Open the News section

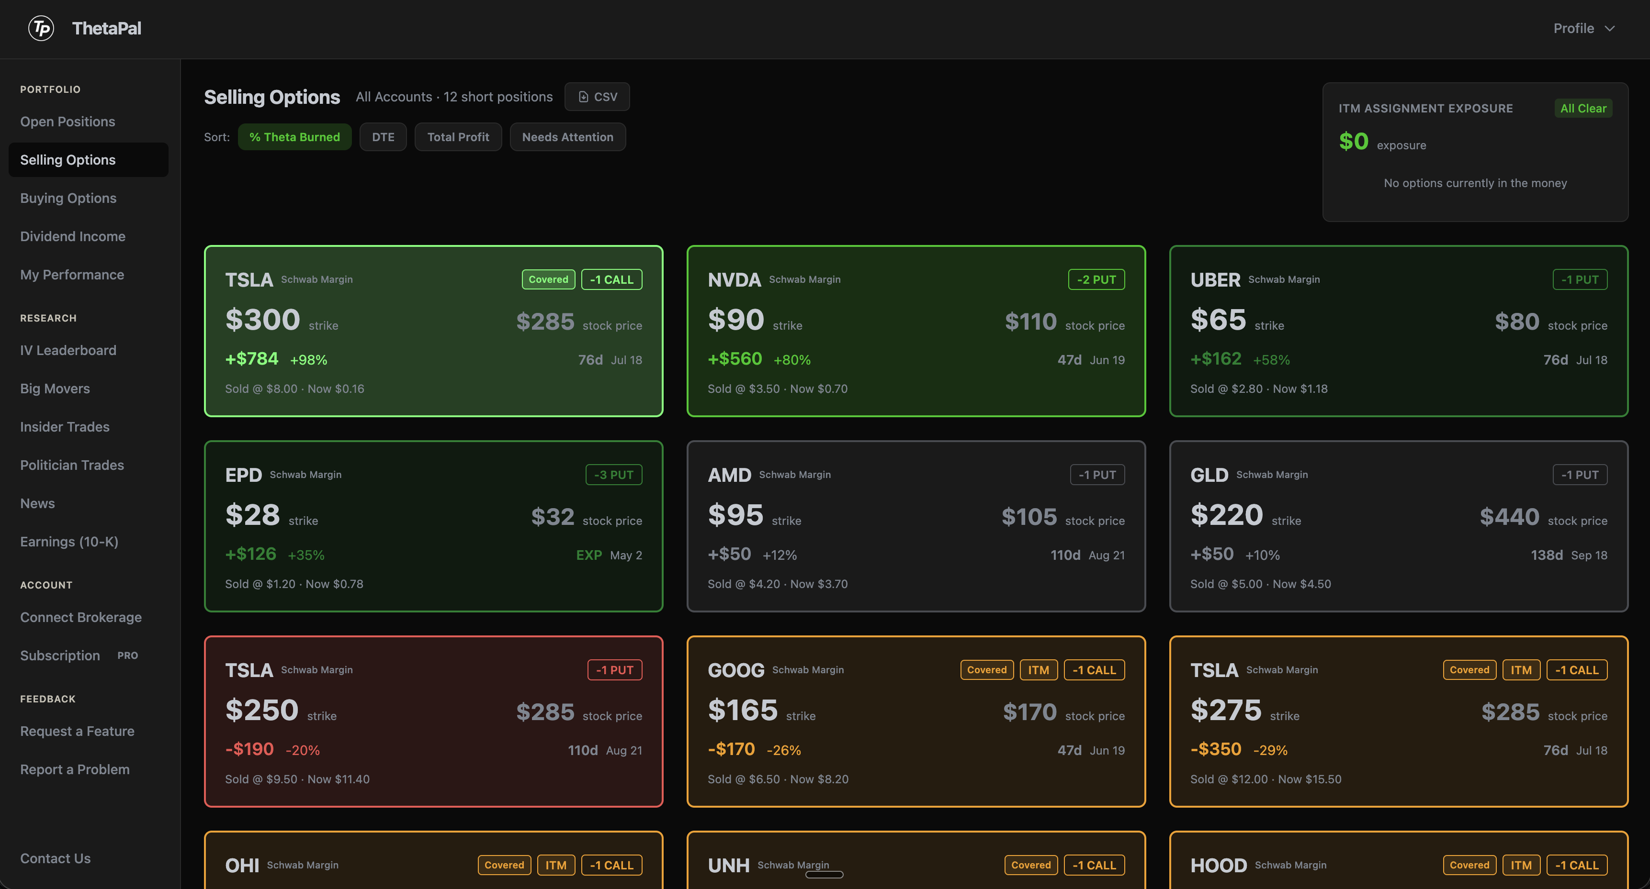coord(89,504)
